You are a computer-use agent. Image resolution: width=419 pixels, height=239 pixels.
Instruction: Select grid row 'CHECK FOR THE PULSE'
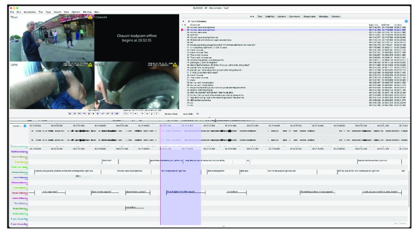pyautogui.click(x=294, y=90)
